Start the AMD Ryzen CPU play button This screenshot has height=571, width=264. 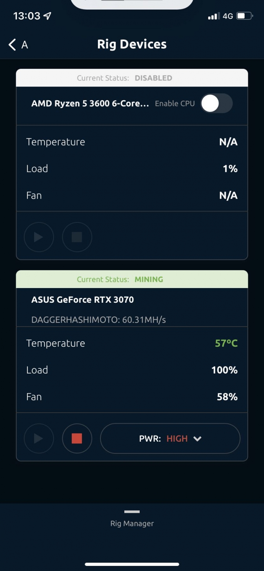tap(39, 237)
